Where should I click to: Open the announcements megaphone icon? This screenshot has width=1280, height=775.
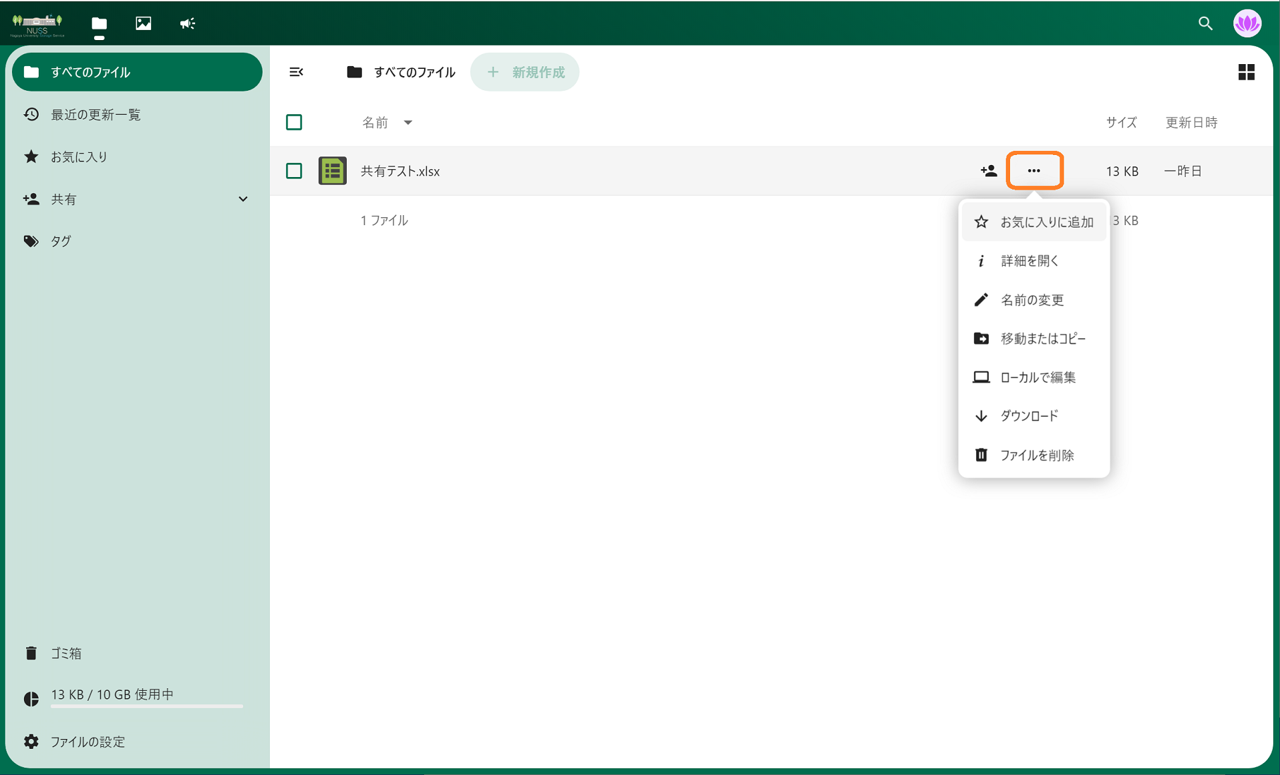(x=188, y=23)
